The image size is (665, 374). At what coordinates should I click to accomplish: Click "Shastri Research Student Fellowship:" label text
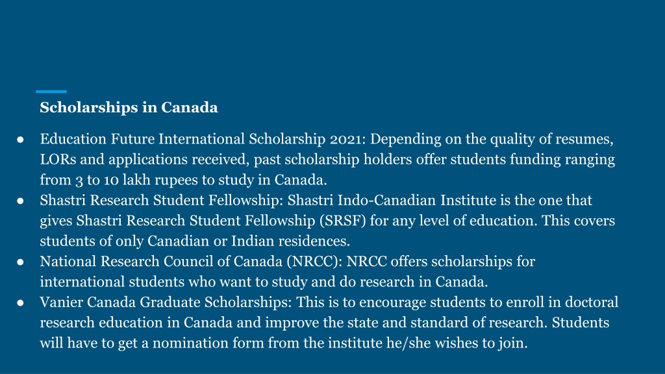[x=162, y=200]
